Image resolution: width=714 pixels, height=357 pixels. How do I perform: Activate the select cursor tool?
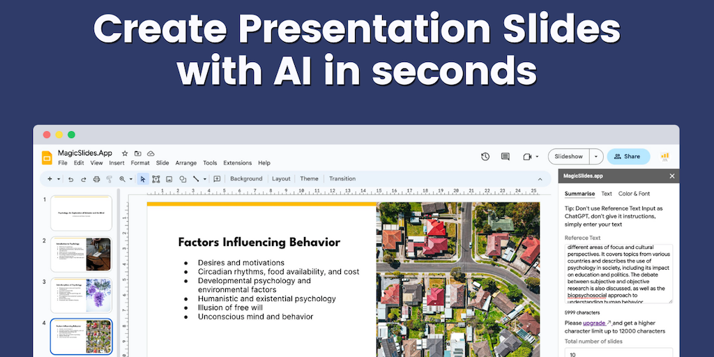(x=143, y=179)
